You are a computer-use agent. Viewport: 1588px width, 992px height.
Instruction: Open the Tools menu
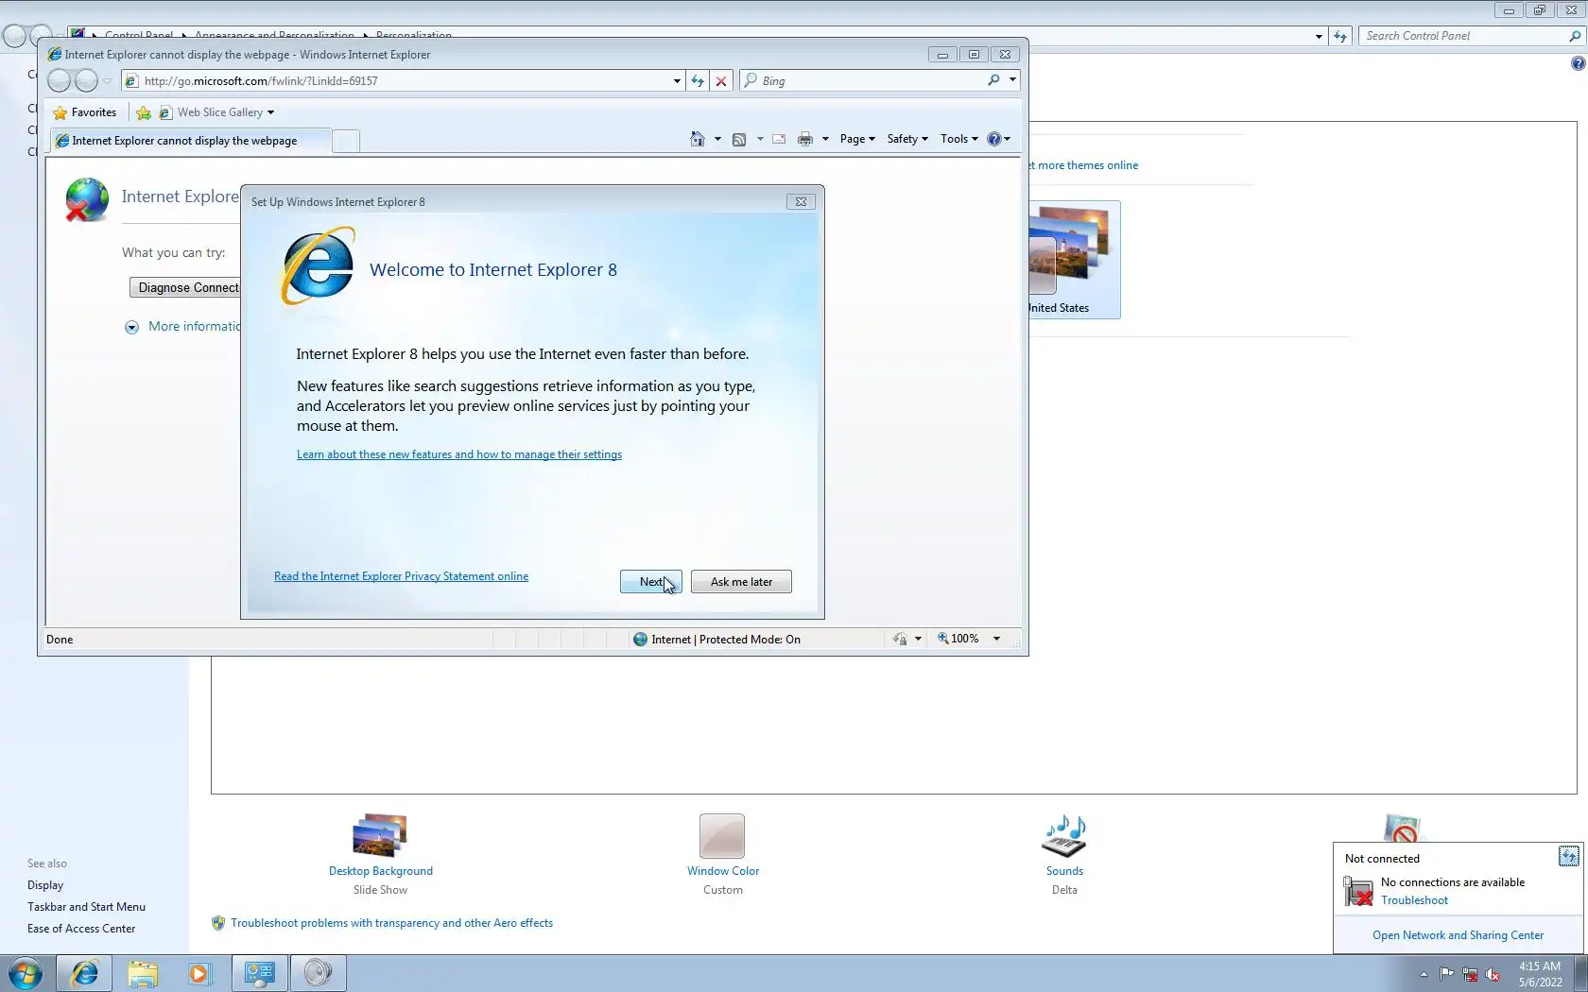pos(958,139)
